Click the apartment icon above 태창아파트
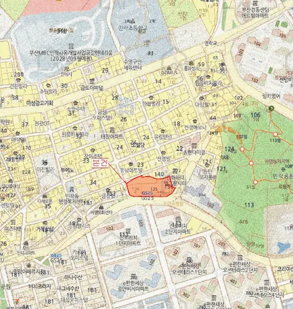Screen dimensions: 293x309 coord(112,130)
